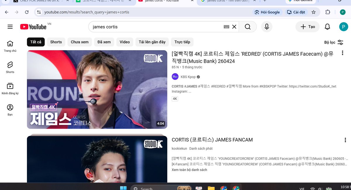Click the 85 N views text

(x=175, y=67)
